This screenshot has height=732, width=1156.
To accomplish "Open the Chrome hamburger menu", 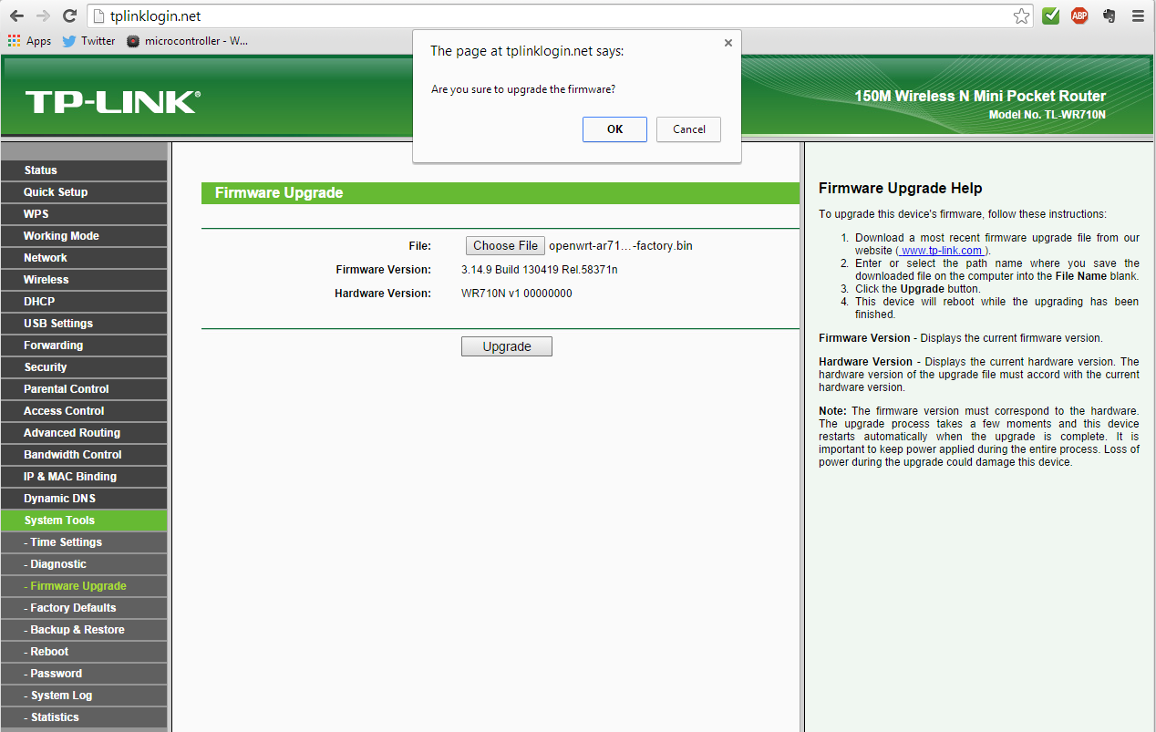I will [x=1138, y=16].
